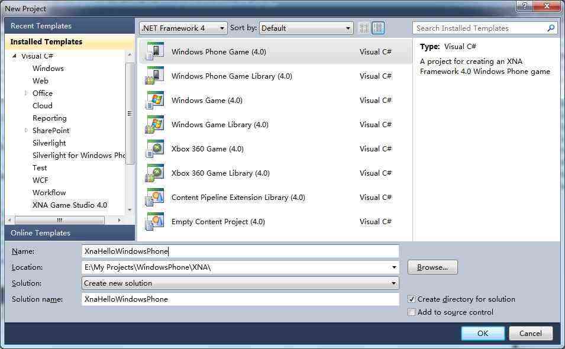Open the Solution 'Create new solution' dropdown

240,283
